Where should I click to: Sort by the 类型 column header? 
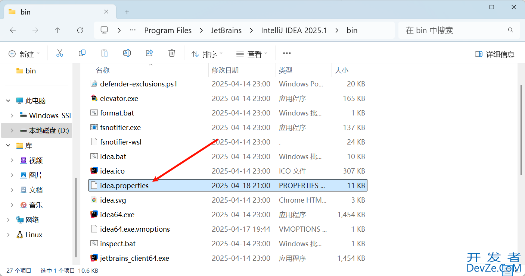pos(286,70)
